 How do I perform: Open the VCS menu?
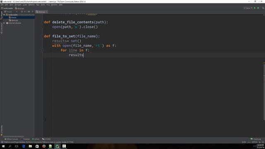pos(48,5)
